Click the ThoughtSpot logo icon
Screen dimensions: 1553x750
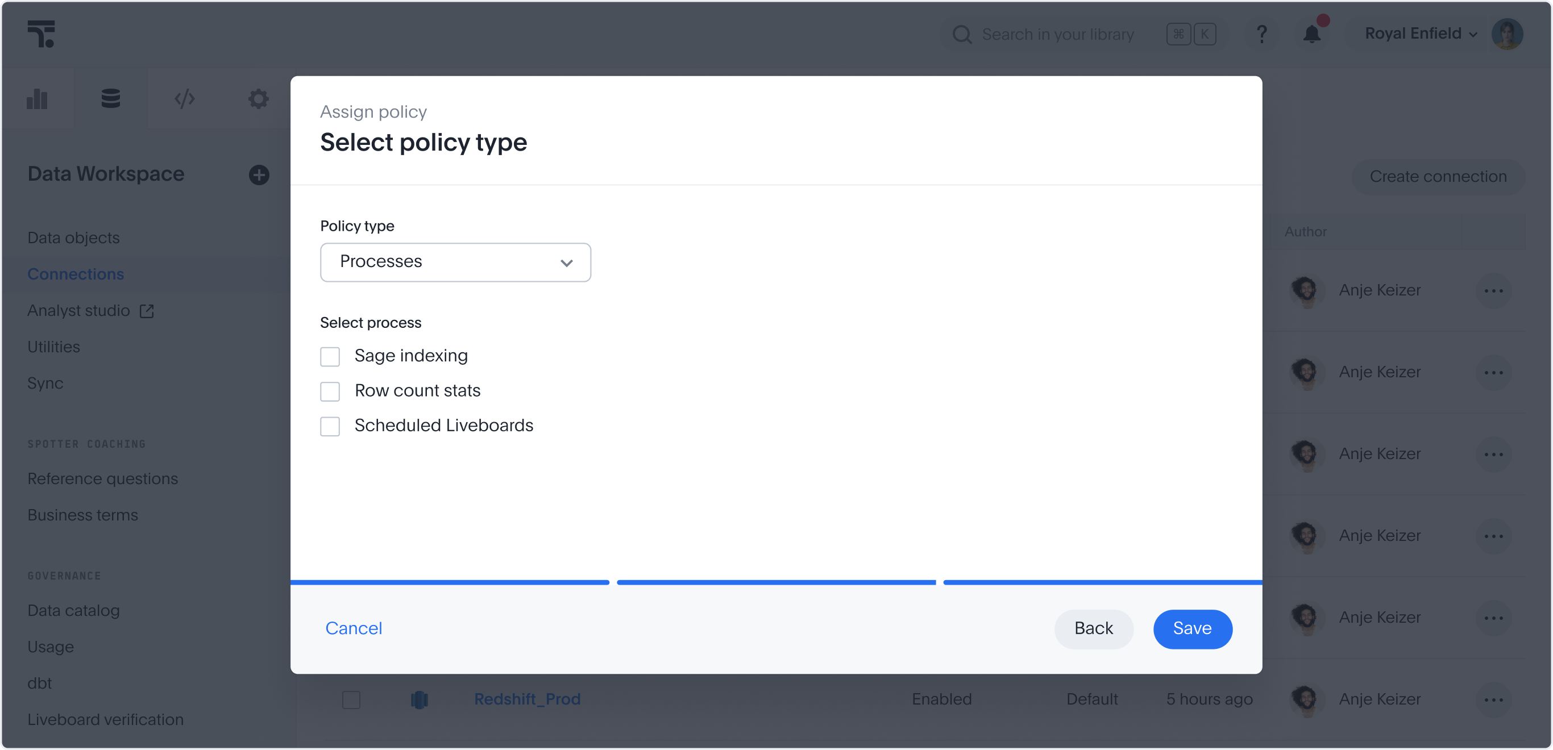(x=41, y=34)
